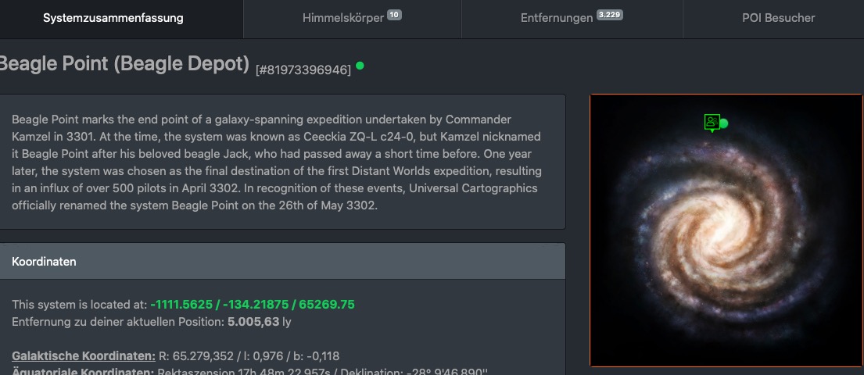Click the system ID number #81973396946
The image size is (864, 375).
coord(303,70)
